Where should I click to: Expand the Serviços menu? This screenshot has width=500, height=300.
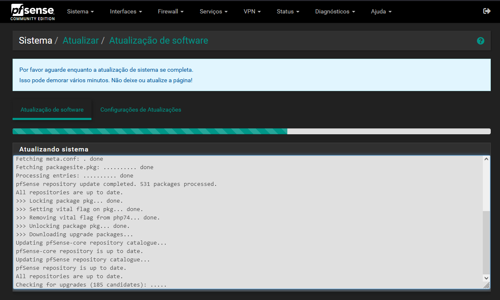click(214, 11)
